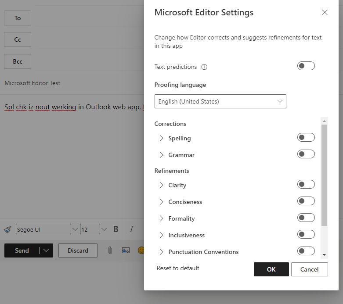Click the scrollbar up arrow
The height and width of the screenshot is (304, 343).
coord(324,121)
